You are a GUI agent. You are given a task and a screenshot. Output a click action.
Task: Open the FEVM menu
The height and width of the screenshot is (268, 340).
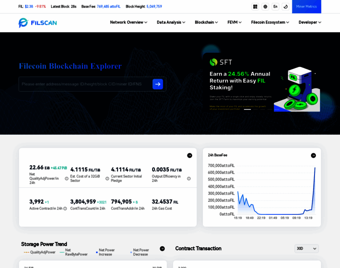click(x=234, y=22)
